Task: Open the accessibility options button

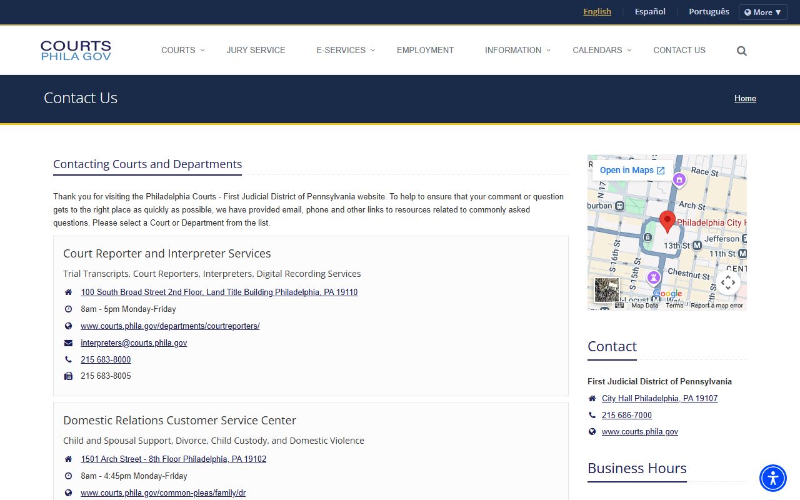Action: [773, 478]
